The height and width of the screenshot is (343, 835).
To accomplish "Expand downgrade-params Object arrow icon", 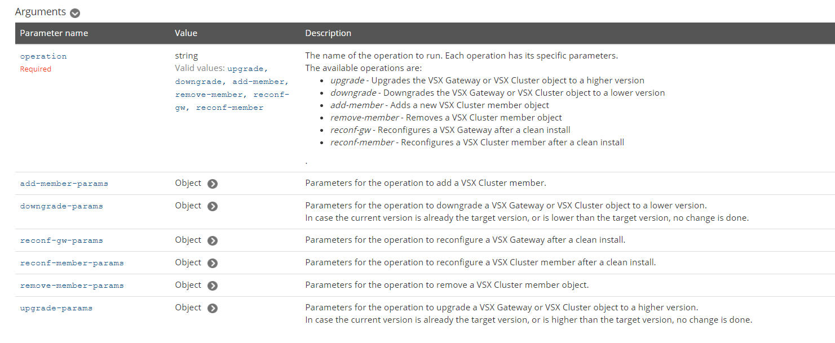I will [212, 206].
